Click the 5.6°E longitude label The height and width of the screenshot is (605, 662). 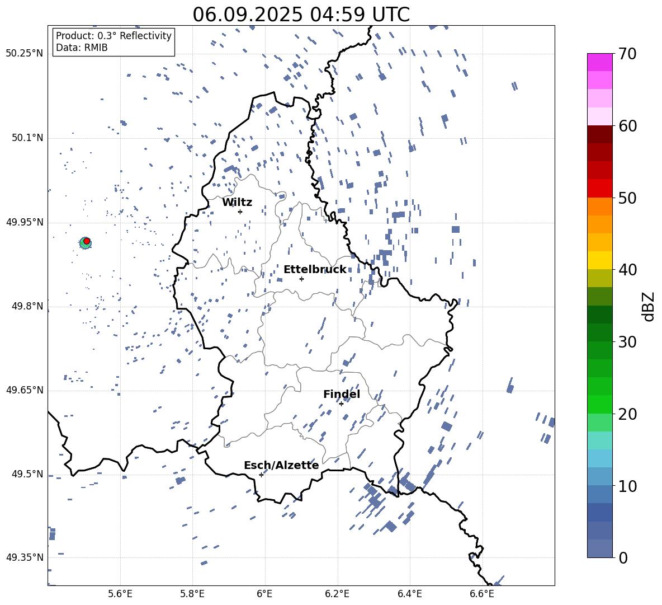pyautogui.click(x=120, y=594)
